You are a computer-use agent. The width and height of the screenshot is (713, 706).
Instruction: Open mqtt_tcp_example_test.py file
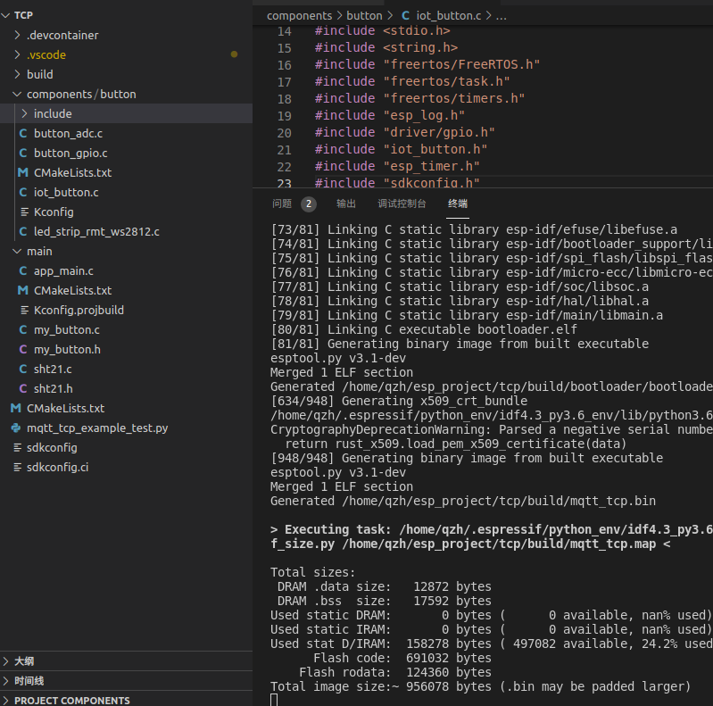97,428
